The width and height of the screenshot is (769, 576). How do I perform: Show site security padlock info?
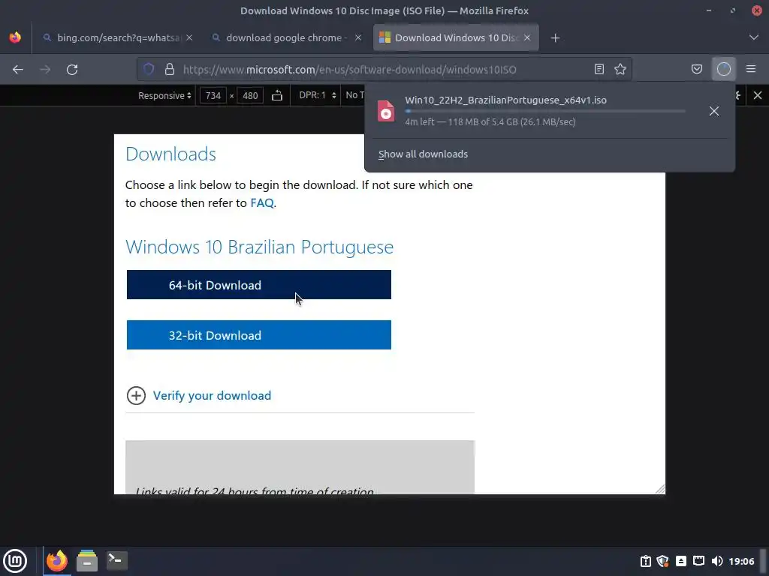pyautogui.click(x=170, y=69)
